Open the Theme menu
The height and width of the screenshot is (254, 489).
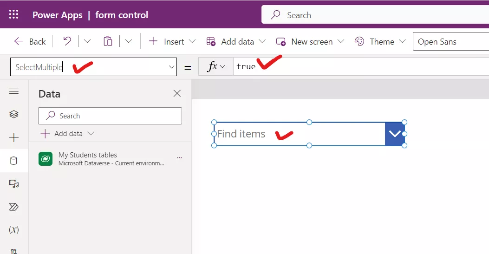380,41
